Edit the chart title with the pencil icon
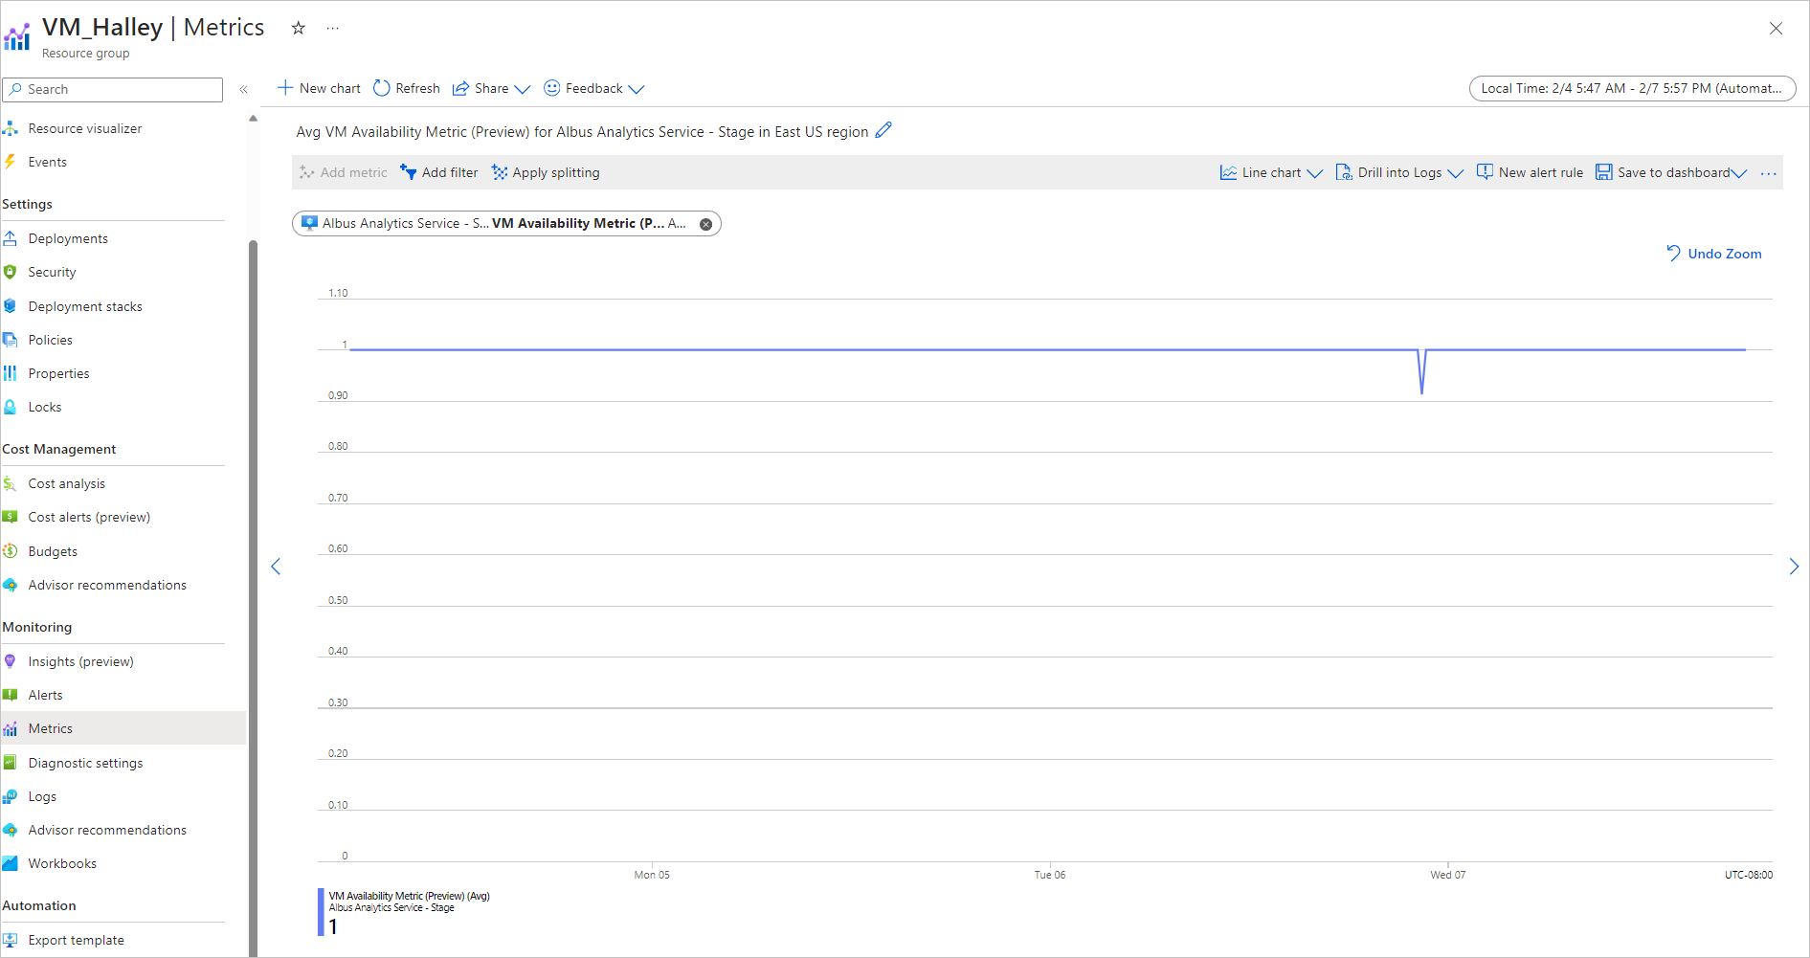Screen dimensions: 1810x958 (x=883, y=130)
